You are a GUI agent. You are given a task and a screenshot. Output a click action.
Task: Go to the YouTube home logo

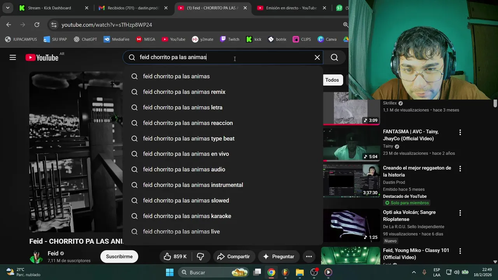click(x=42, y=58)
